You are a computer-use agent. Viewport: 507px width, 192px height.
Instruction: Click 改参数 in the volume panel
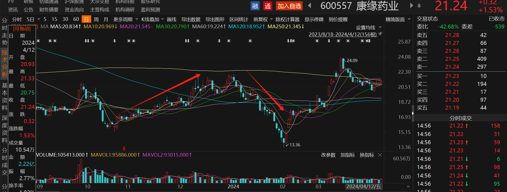(x=328, y=155)
